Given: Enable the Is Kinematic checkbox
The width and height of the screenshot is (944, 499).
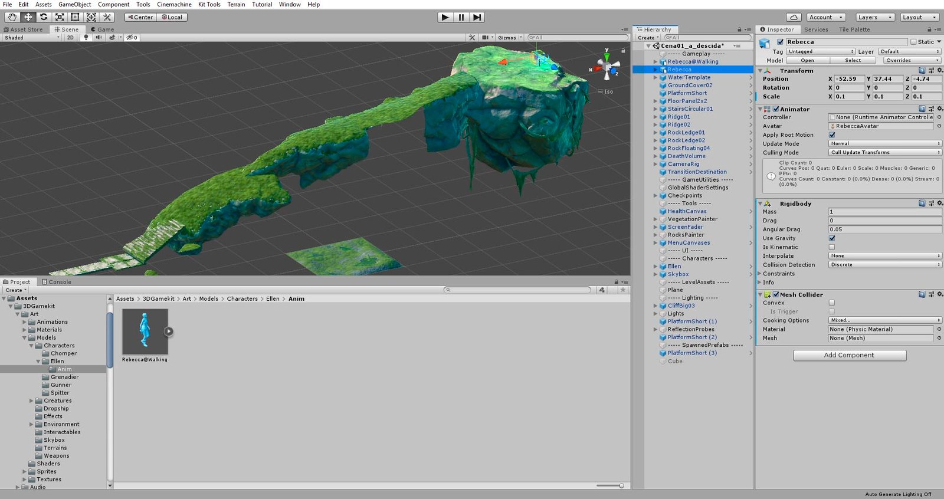Looking at the screenshot, I should pos(832,247).
